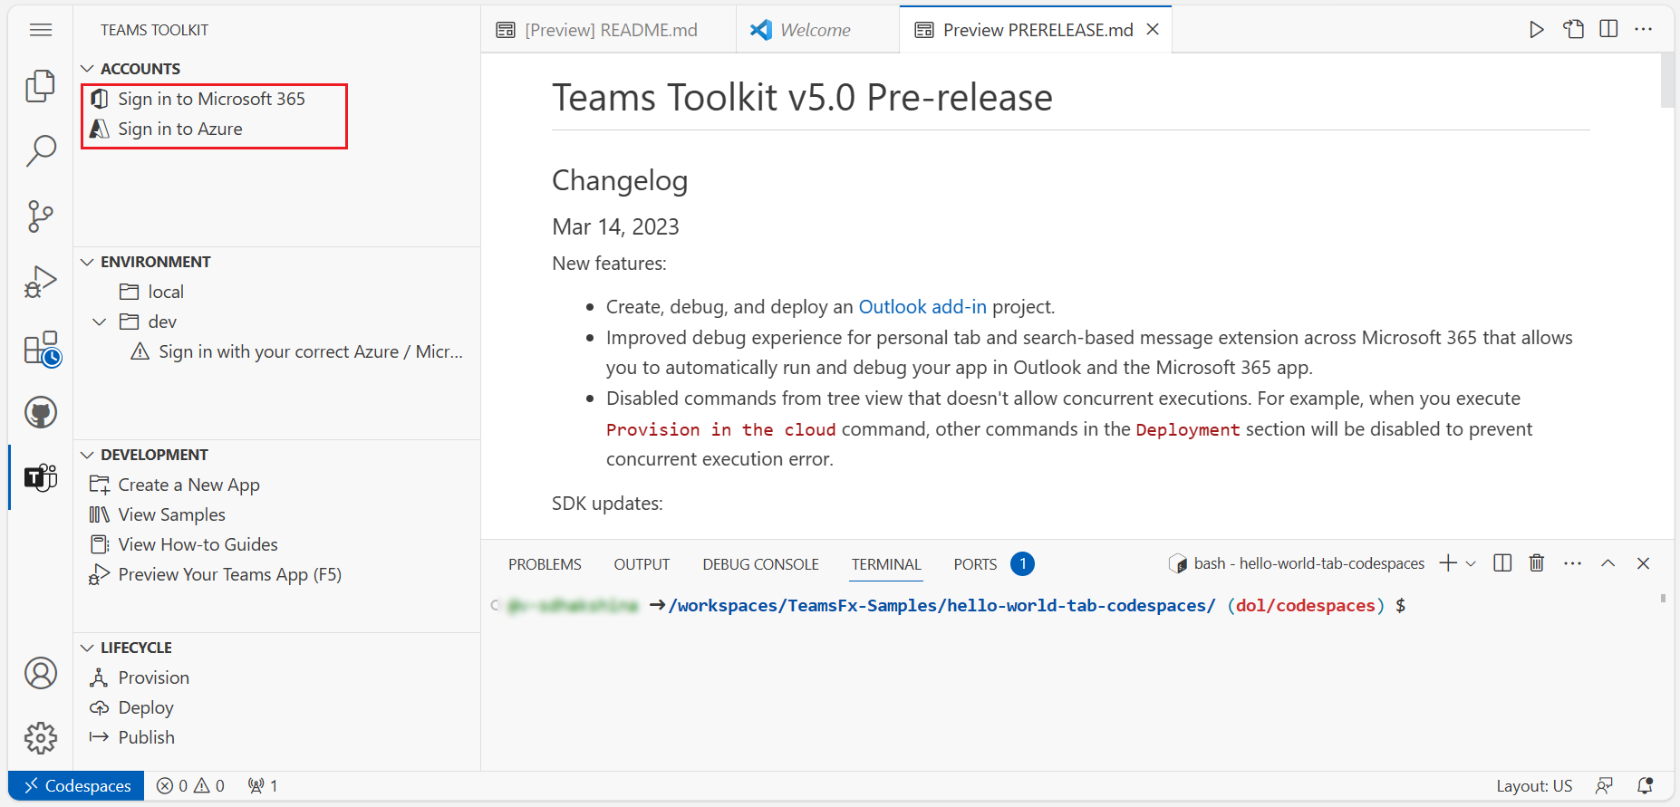This screenshot has width=1680, height=807.
Task: Kill terminal with the trash icon
Action: 1537,563
